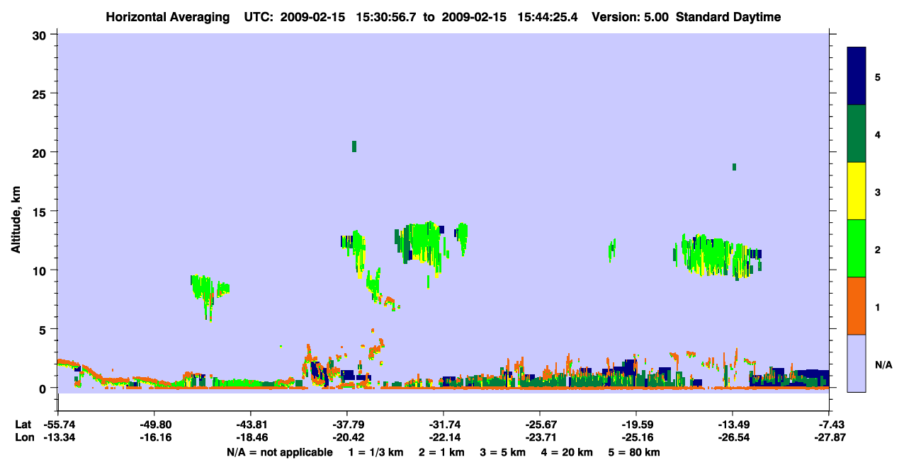Image resolution: width=921 pixels, height=472 pixels.
Task: Click the y-axis tick label 25
Action: pyautogui.click(x=40, y=93)
